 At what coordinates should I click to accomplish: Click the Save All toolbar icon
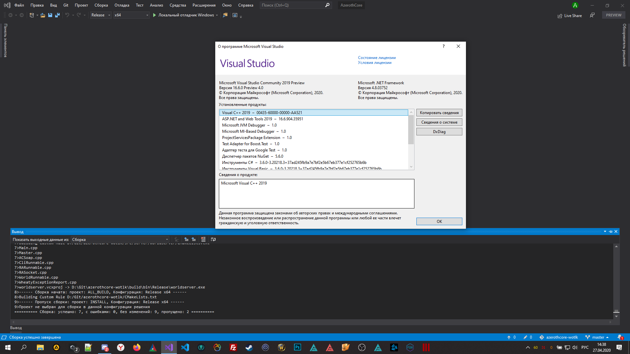coord(57,15)
